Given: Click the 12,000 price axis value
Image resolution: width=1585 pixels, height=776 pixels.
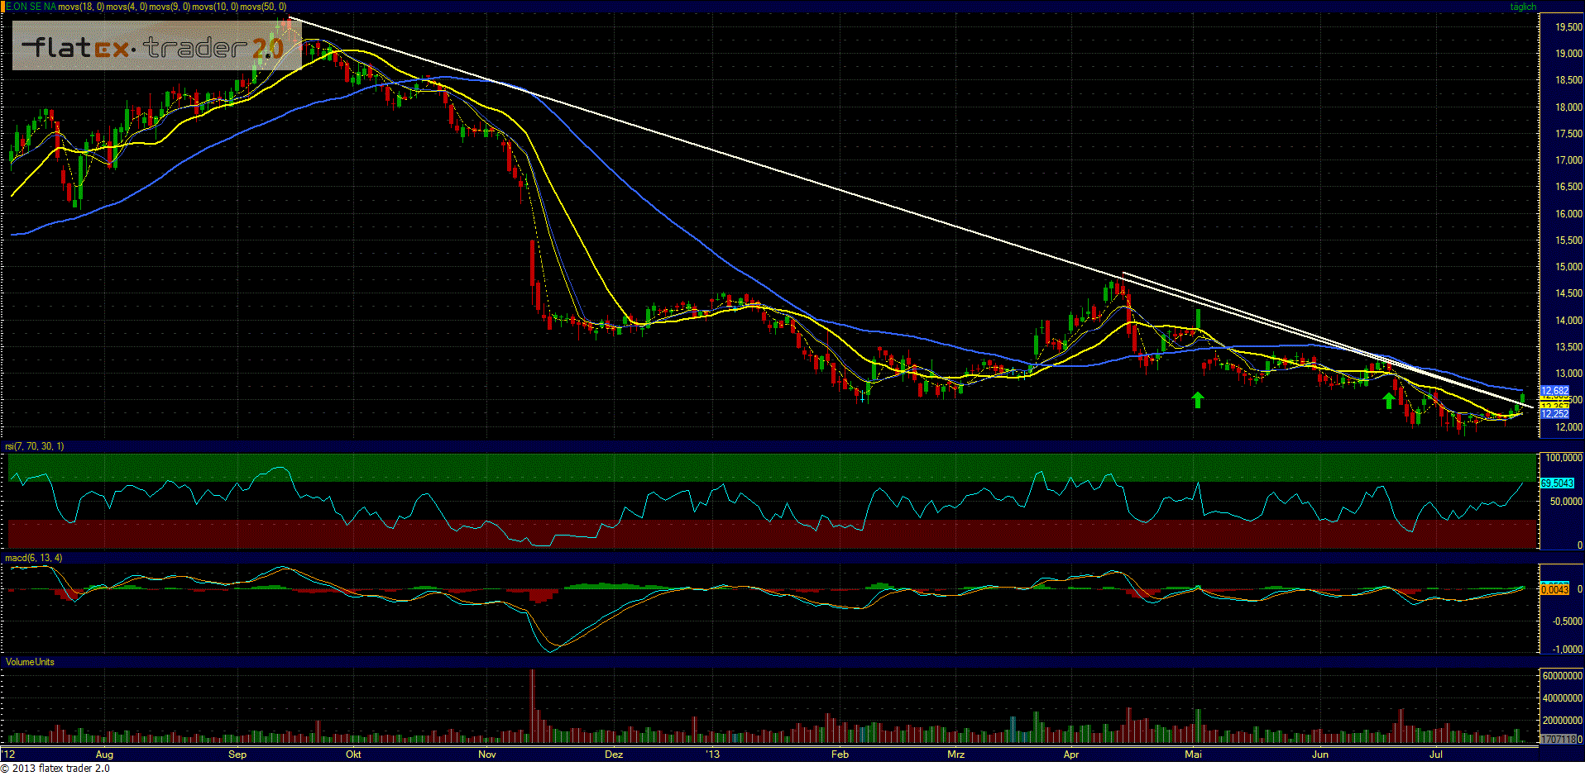Looking at the screenshot, I should click(1568, 427).
